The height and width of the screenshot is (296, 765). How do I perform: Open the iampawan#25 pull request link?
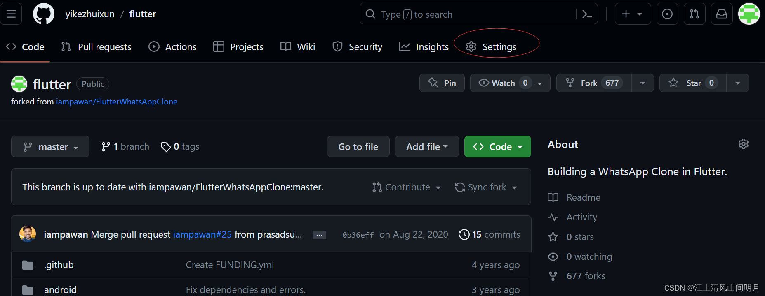(202, 234)
